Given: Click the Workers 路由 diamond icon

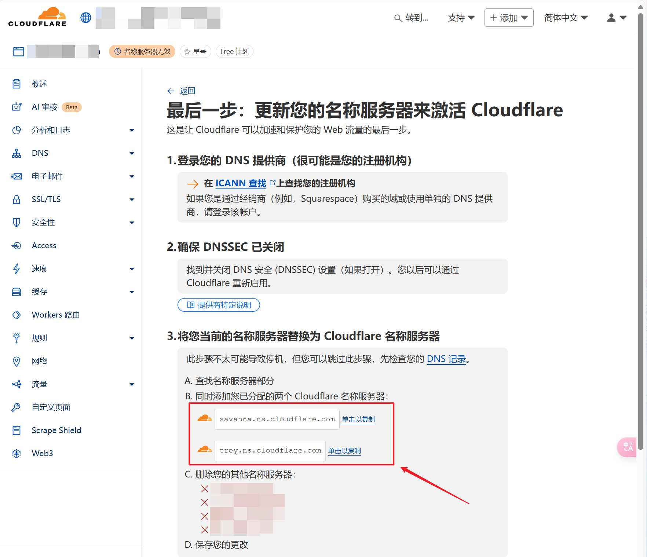Looking at the screenshot, I should 17,315.
